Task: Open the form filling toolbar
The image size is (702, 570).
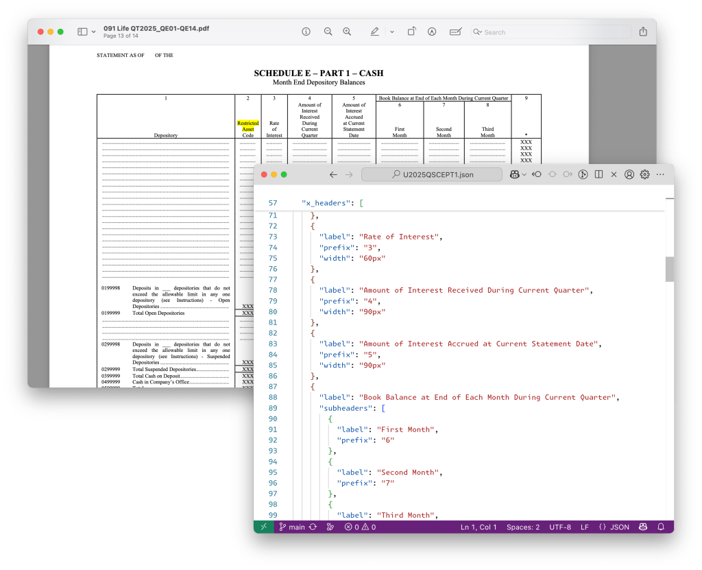Action: pos(455,32)
